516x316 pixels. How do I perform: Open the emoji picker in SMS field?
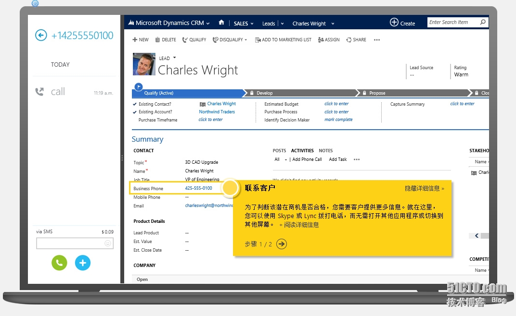[108, 243]
